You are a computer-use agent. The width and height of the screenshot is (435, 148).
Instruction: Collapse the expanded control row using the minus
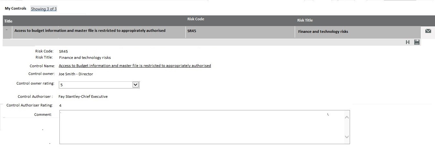click(x=7, y=30)
